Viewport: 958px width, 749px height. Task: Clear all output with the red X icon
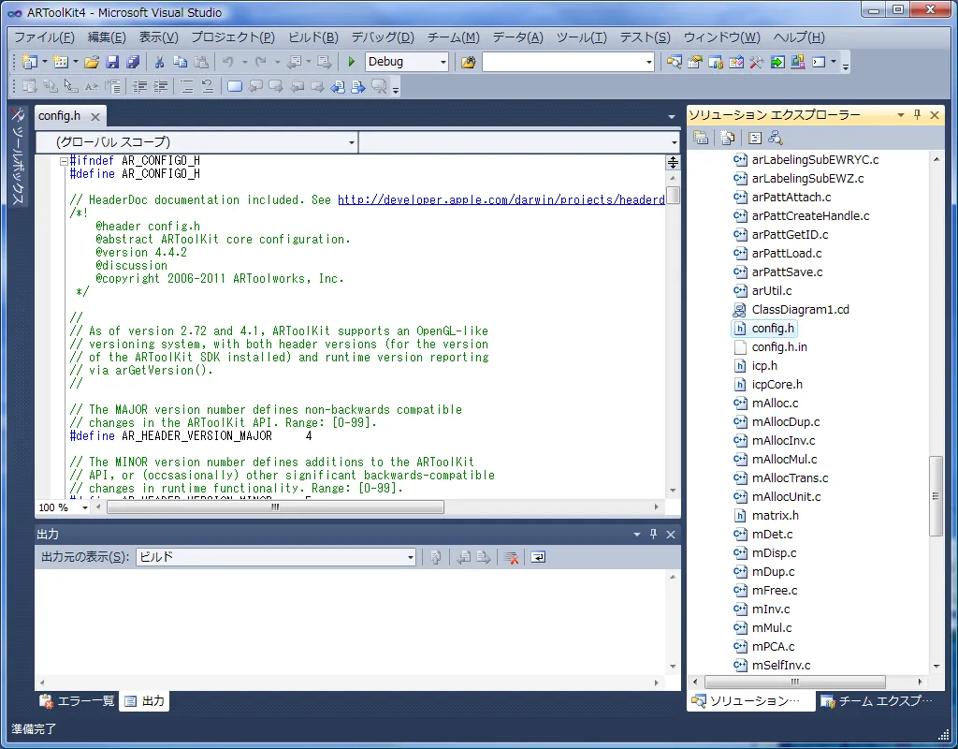512,557
